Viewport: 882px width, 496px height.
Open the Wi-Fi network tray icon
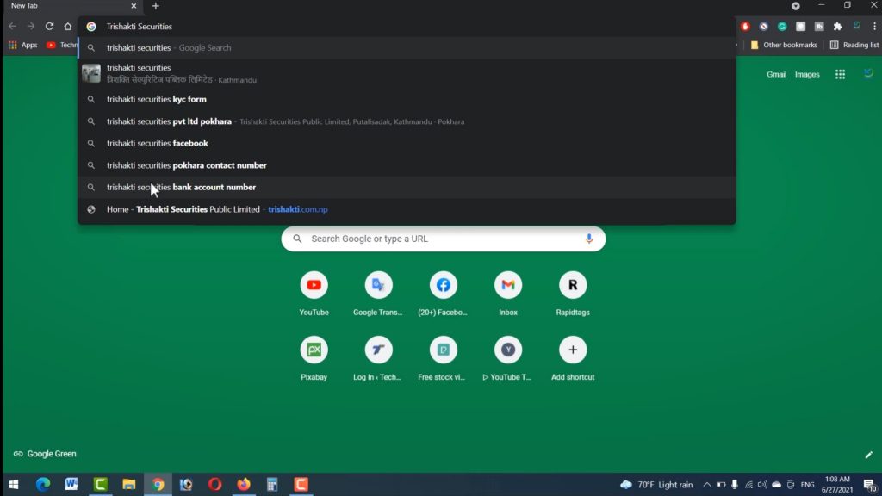coord(748,484)
